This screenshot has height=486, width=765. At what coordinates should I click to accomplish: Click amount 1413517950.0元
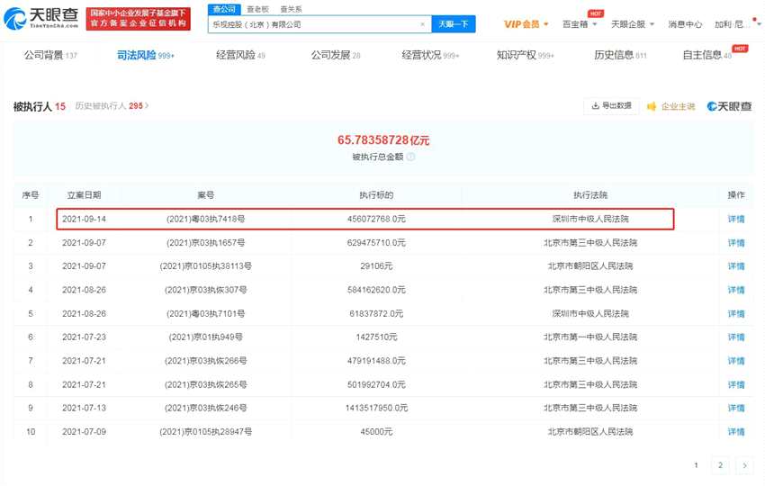pos(376,408)
